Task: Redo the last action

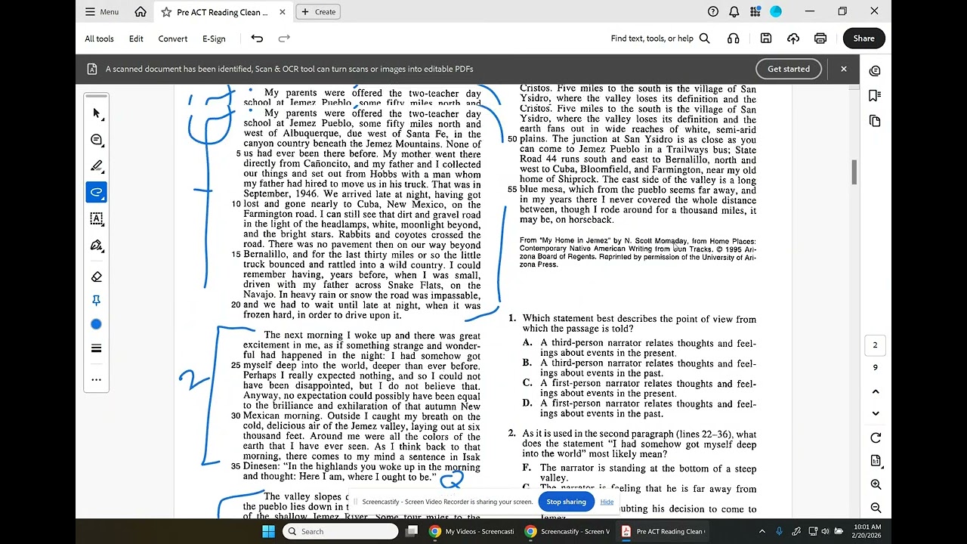Action: click(284, 39)
